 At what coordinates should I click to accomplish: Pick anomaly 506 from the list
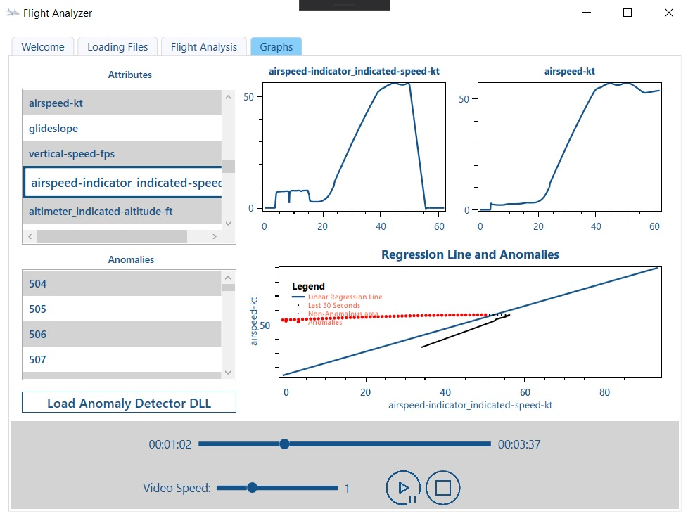(122, 335)
